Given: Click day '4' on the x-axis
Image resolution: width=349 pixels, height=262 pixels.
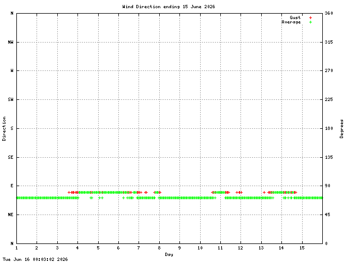Looking at the screenshot, I should [77, 248].
